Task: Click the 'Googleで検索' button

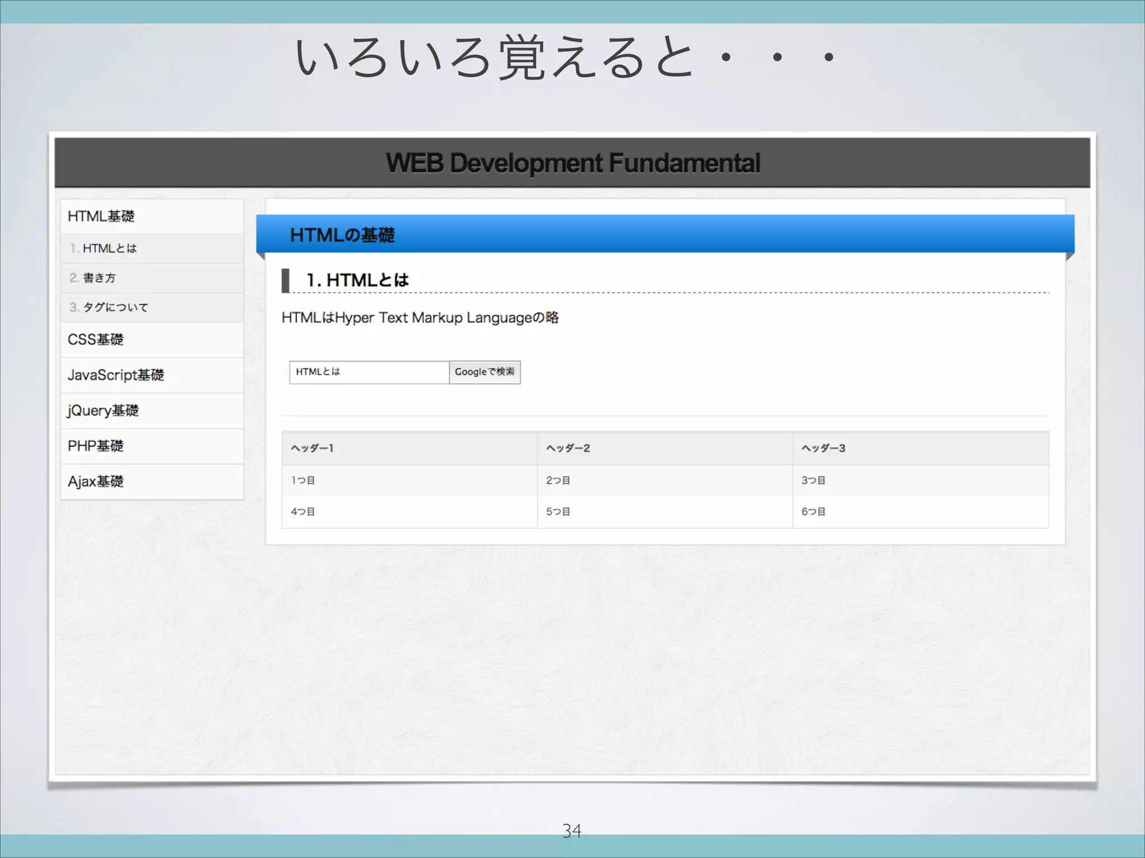Action: click(x=484, y=372)
